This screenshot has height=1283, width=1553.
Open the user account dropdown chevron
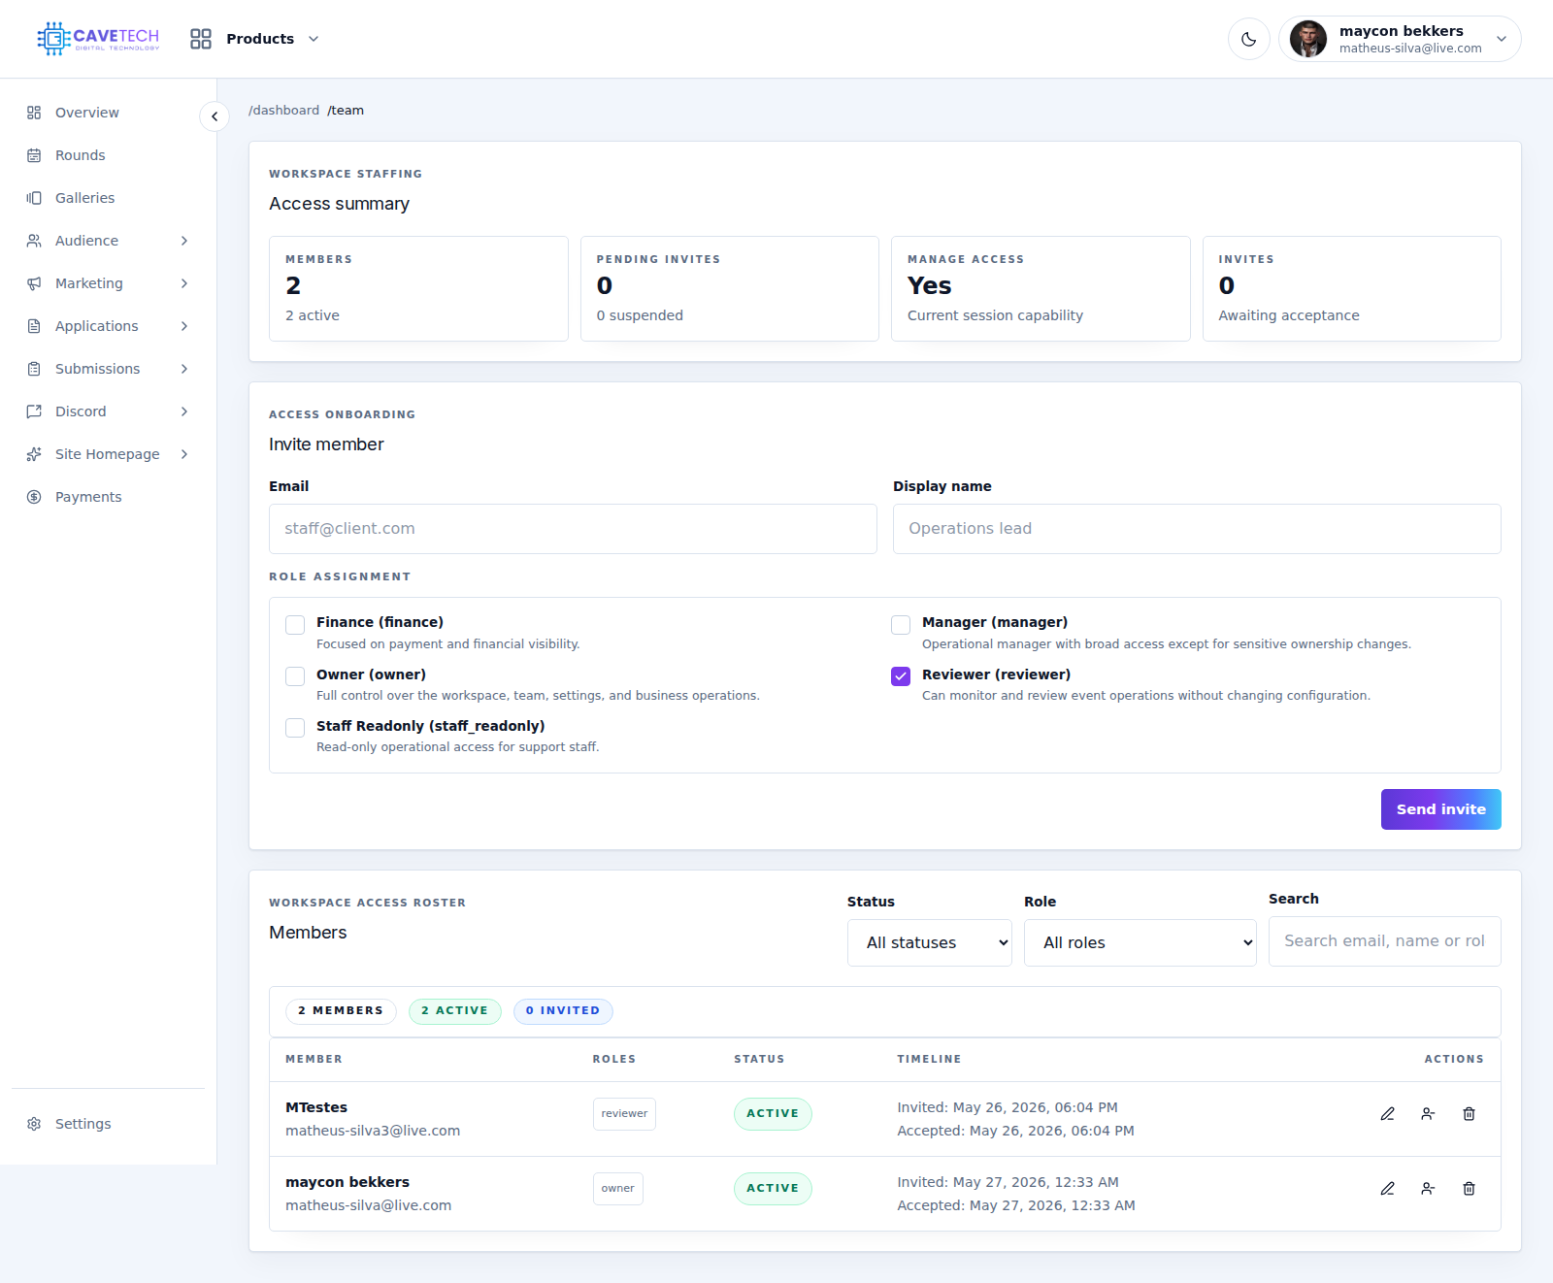pos(1502,39)
